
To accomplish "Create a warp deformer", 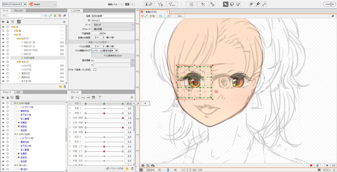I will pyautogui.click(x=192, y=4).
